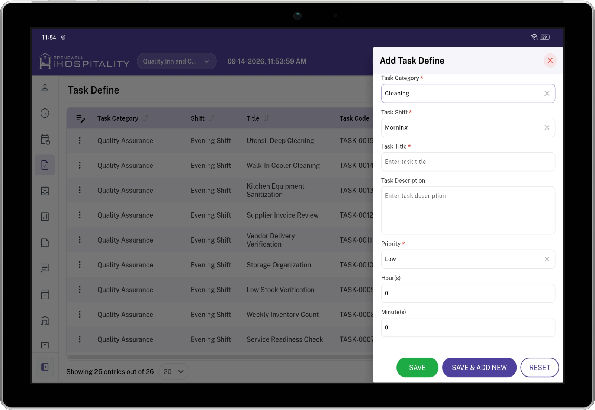Open the Quality Inn property dropdown
Viewport: 595px width, 410px height.
click(177, 61)
